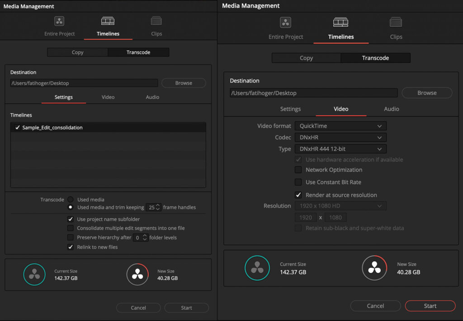Open the Resolution 1920 x 1080 HD dropdown

pyautogui.click(x=340, y=206)
